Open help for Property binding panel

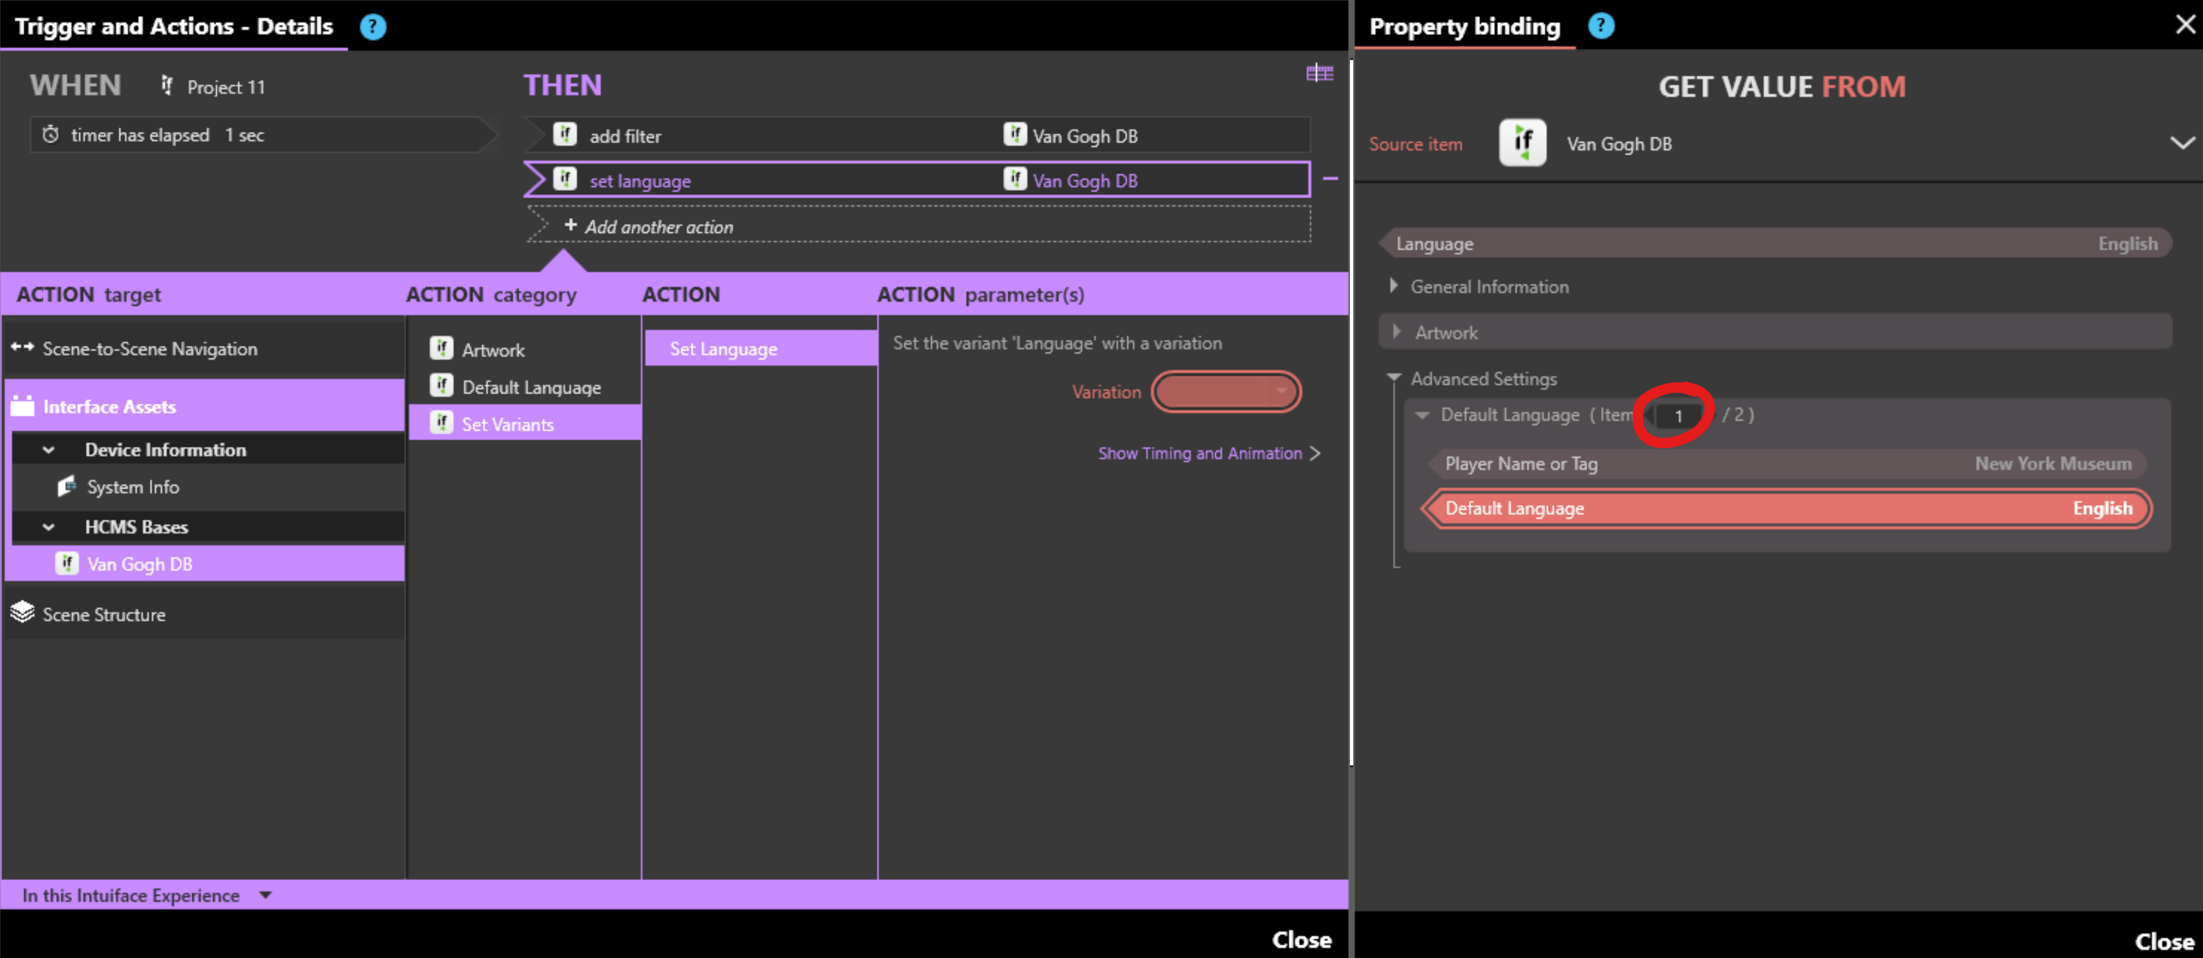pos(1601,26)
